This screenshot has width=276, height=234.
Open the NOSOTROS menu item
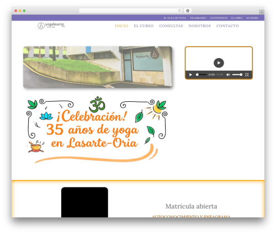click(x=200, y=26)
